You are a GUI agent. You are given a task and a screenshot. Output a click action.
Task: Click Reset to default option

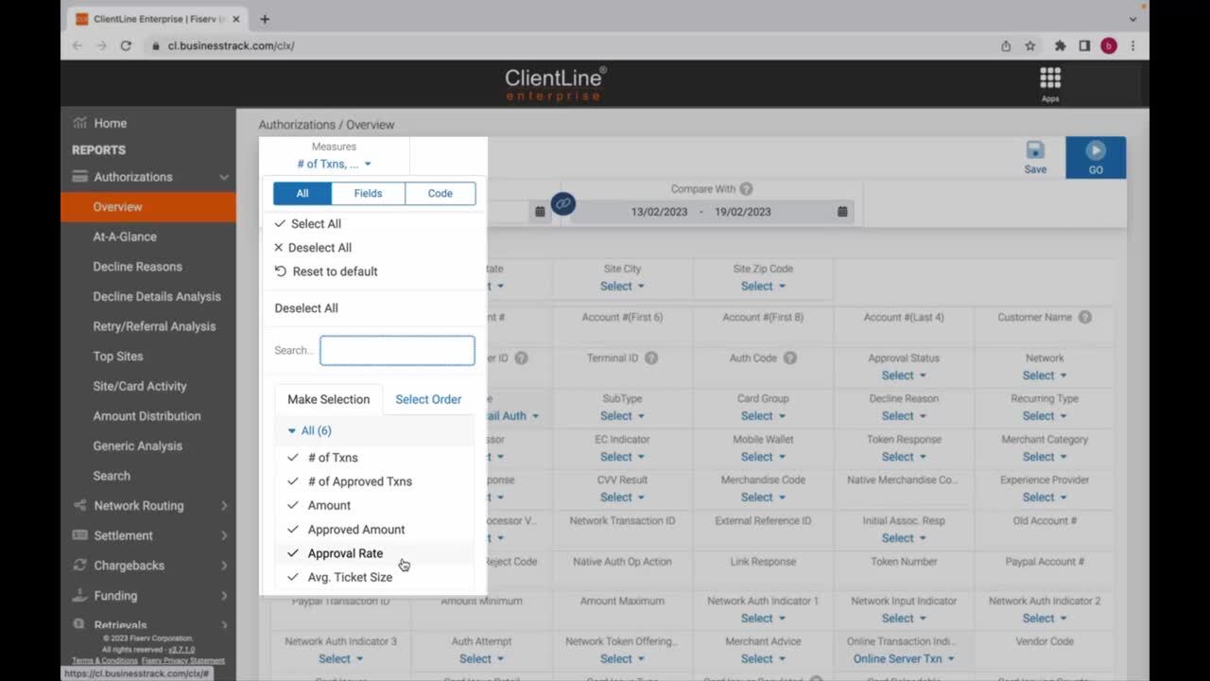pos(334,271)
